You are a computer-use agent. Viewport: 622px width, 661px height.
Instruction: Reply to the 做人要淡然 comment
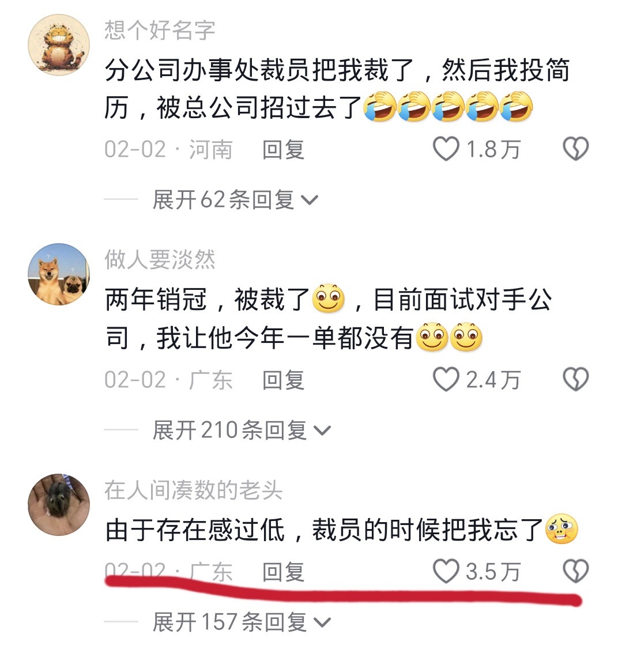coord(284,380)
